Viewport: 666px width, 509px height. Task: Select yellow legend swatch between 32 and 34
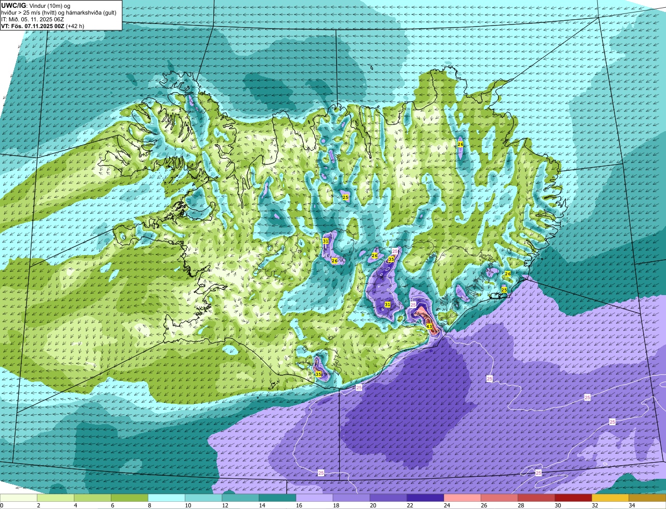(x=610, y=498)
